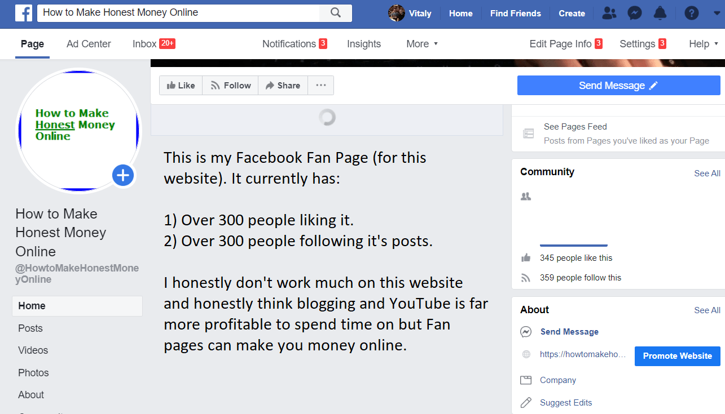Viewport: 725px width, 414px height.
Task: Click the @HowtoMakeHonestMoneyOnline username
Action: [77, 274]
